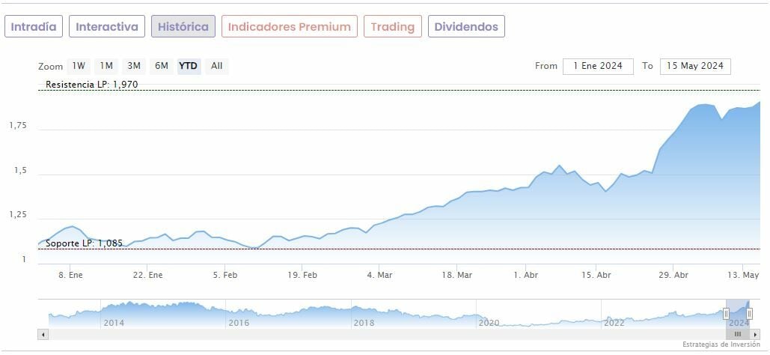Switch to the Intradía tab
770x355 pixels.
pos(34,27)
